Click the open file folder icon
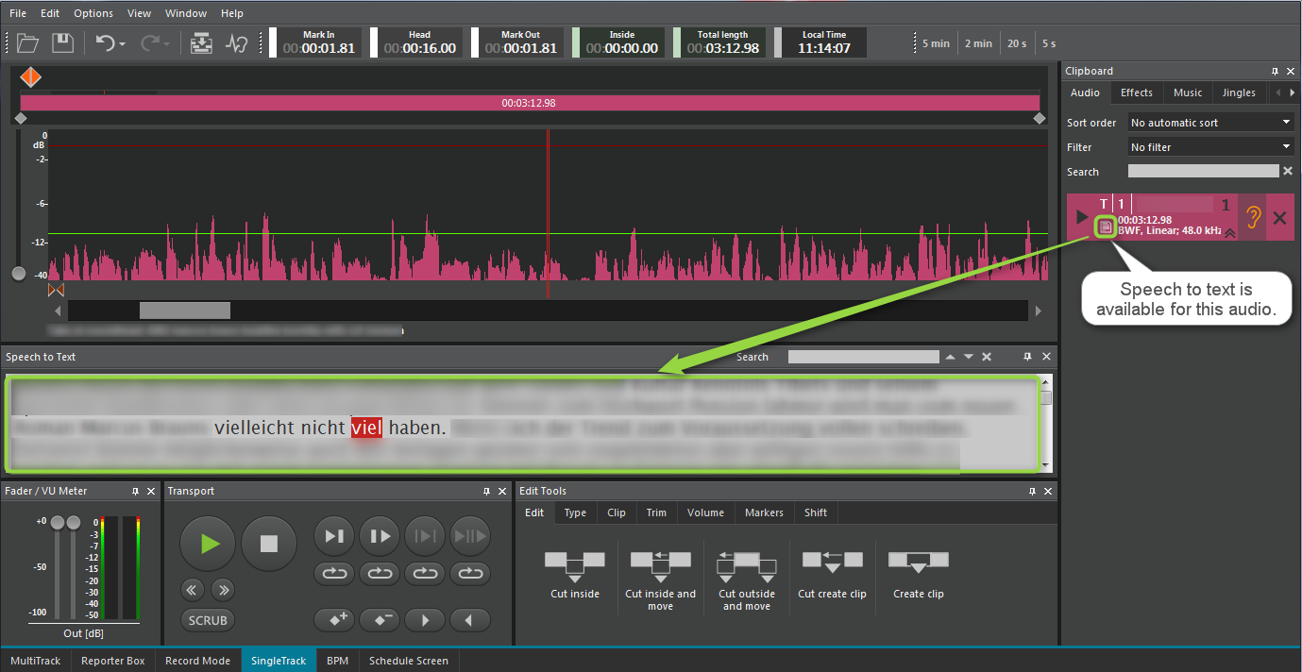 point(27,42)
